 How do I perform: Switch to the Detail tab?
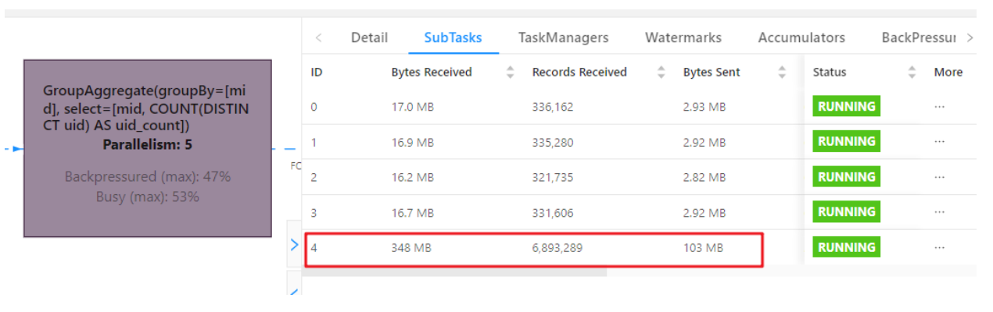[369, 37]
